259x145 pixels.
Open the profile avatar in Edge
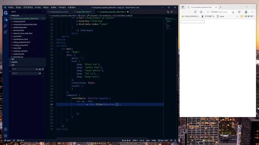(246, 12)
